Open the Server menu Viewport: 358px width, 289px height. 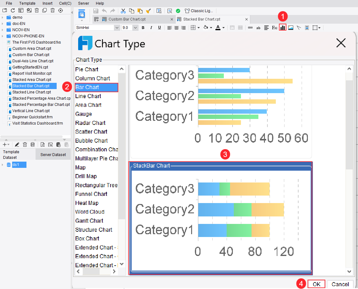pyautogui.click(x=83, y=3)
